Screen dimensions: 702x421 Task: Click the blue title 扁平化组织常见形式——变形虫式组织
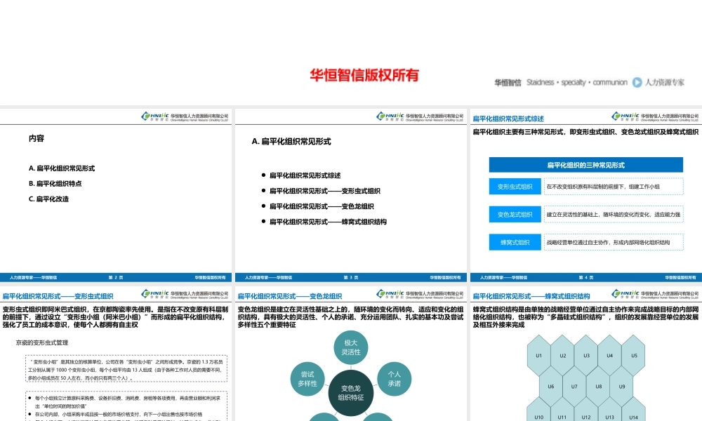pos(58,296)
